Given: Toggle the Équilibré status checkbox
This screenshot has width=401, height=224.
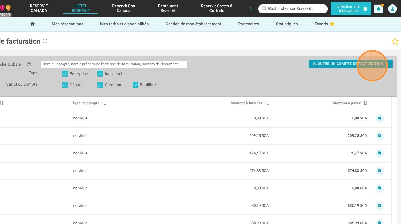Looking at the screenshot, I should [135, 85].
